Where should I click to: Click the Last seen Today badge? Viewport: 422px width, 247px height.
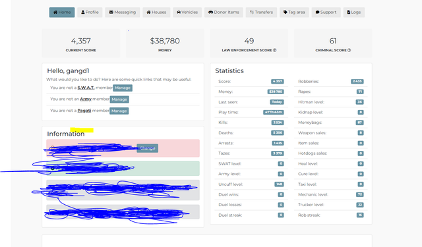[277, 102]
